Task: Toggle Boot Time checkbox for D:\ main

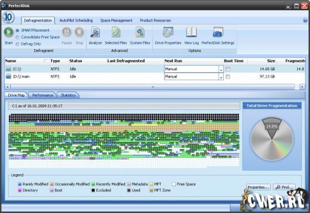Action: tap(228, 76)
